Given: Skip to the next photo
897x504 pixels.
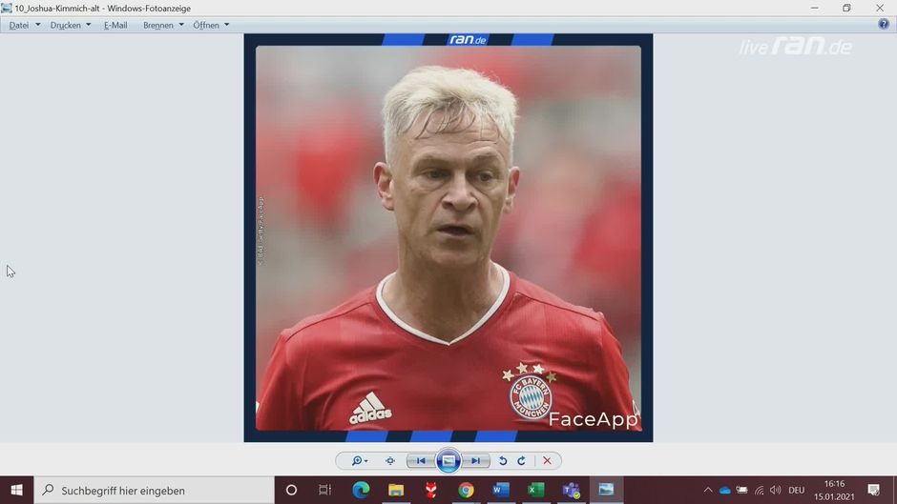Looking at the screenshot, I should tap(476, 461).
